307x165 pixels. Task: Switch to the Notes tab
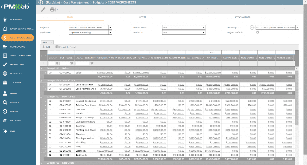click(x=143, y=18)
